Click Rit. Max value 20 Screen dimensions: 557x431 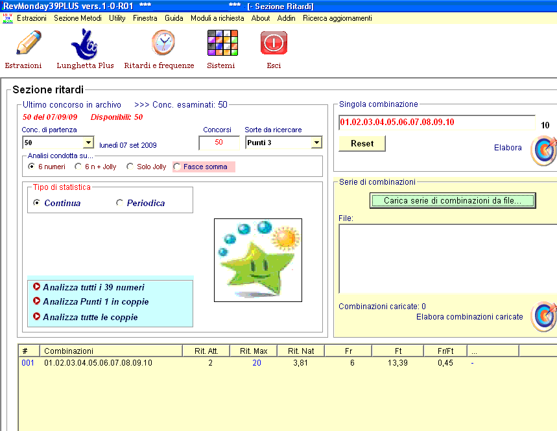pos(257,363)
